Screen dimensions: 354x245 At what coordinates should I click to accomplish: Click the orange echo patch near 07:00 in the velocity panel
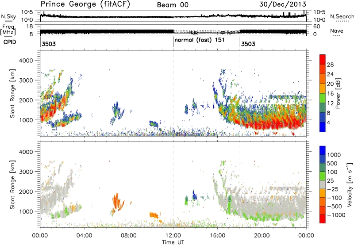click(117, 202)
